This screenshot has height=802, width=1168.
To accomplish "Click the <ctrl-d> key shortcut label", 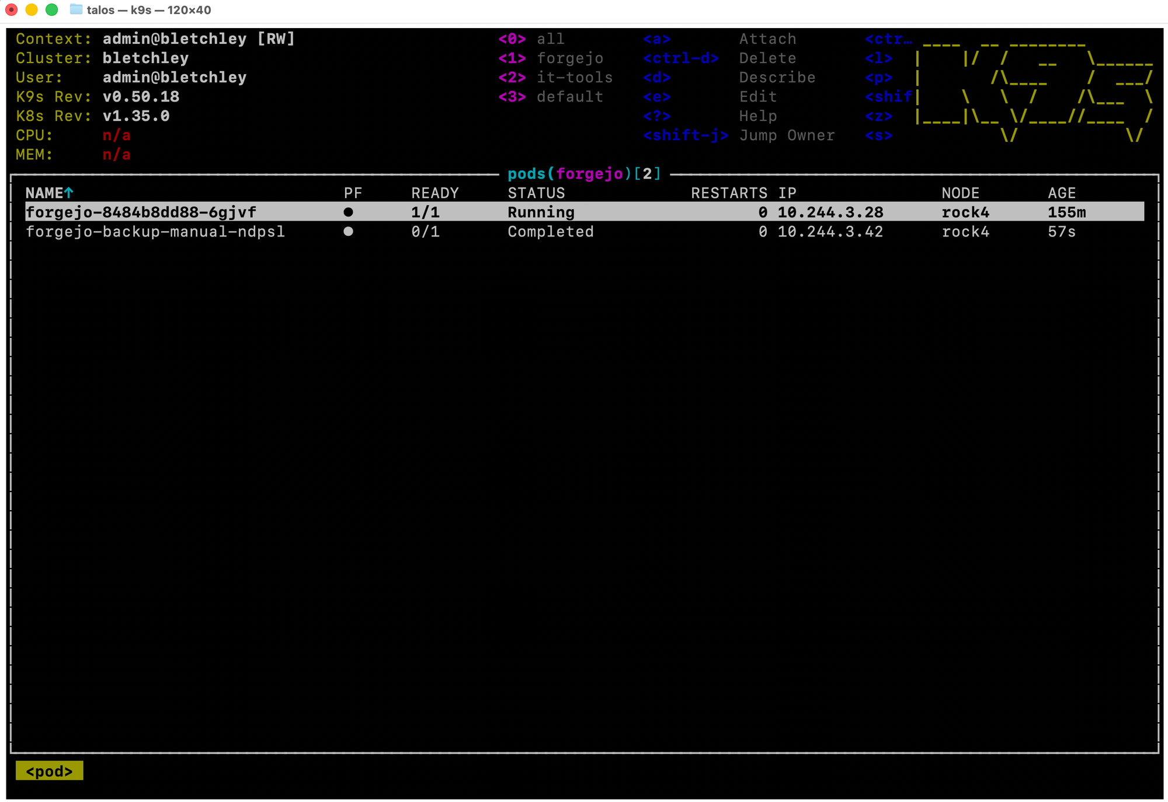I will point(681,58).
